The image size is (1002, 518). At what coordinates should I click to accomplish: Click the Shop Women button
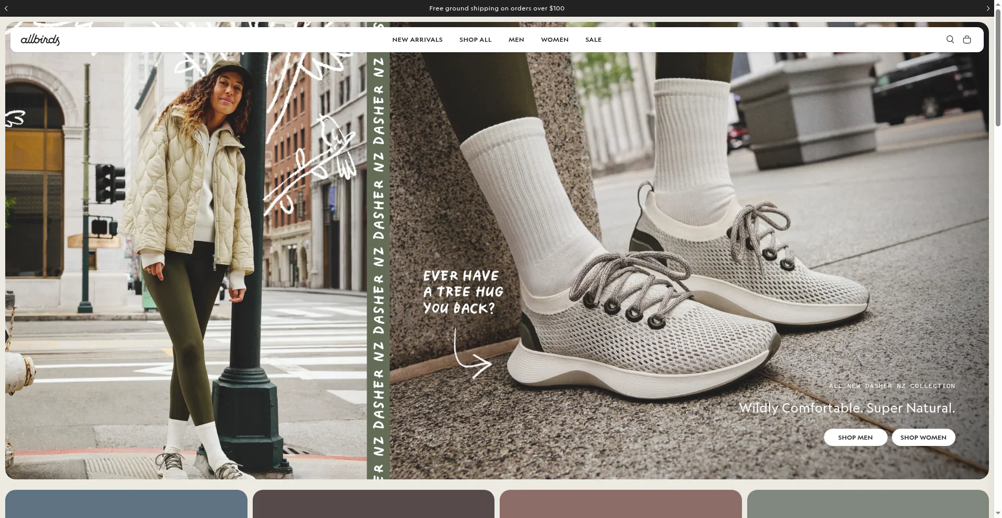pyautogui.click(x=923, y=438)
